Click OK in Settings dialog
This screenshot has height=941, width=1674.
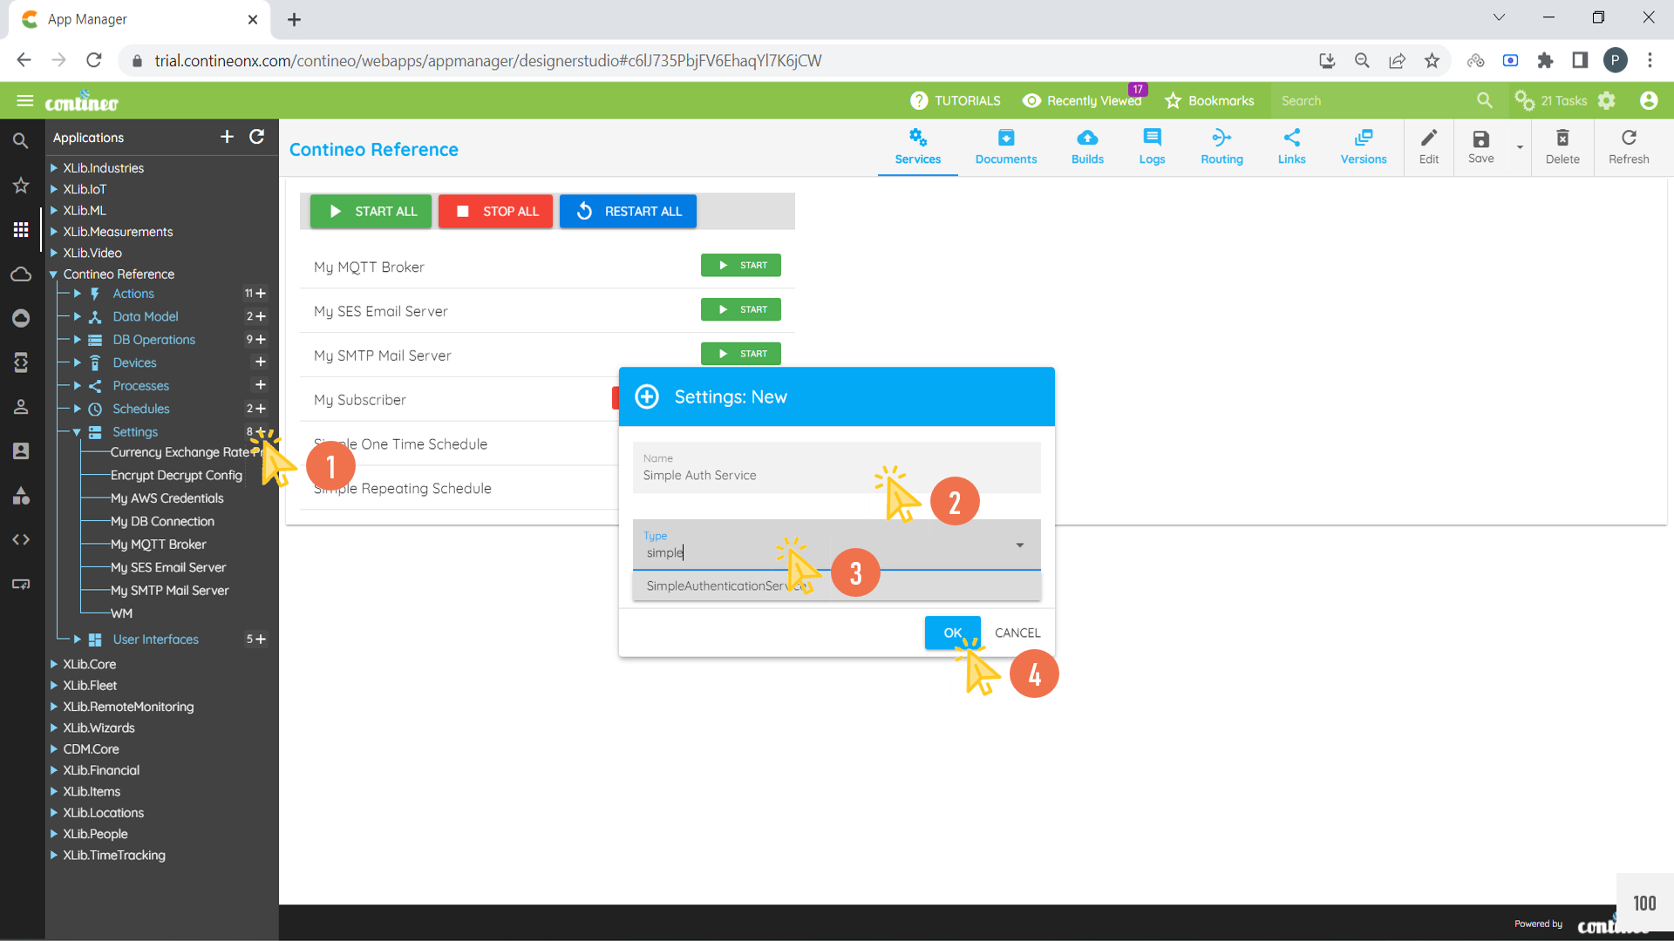(x=952, y=633)
